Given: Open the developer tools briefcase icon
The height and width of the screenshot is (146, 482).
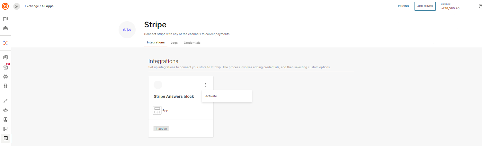Looking at the screenshot, I should (5, 29).
